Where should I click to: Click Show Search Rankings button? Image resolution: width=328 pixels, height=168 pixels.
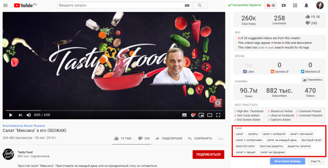click(x=287, y=161)
